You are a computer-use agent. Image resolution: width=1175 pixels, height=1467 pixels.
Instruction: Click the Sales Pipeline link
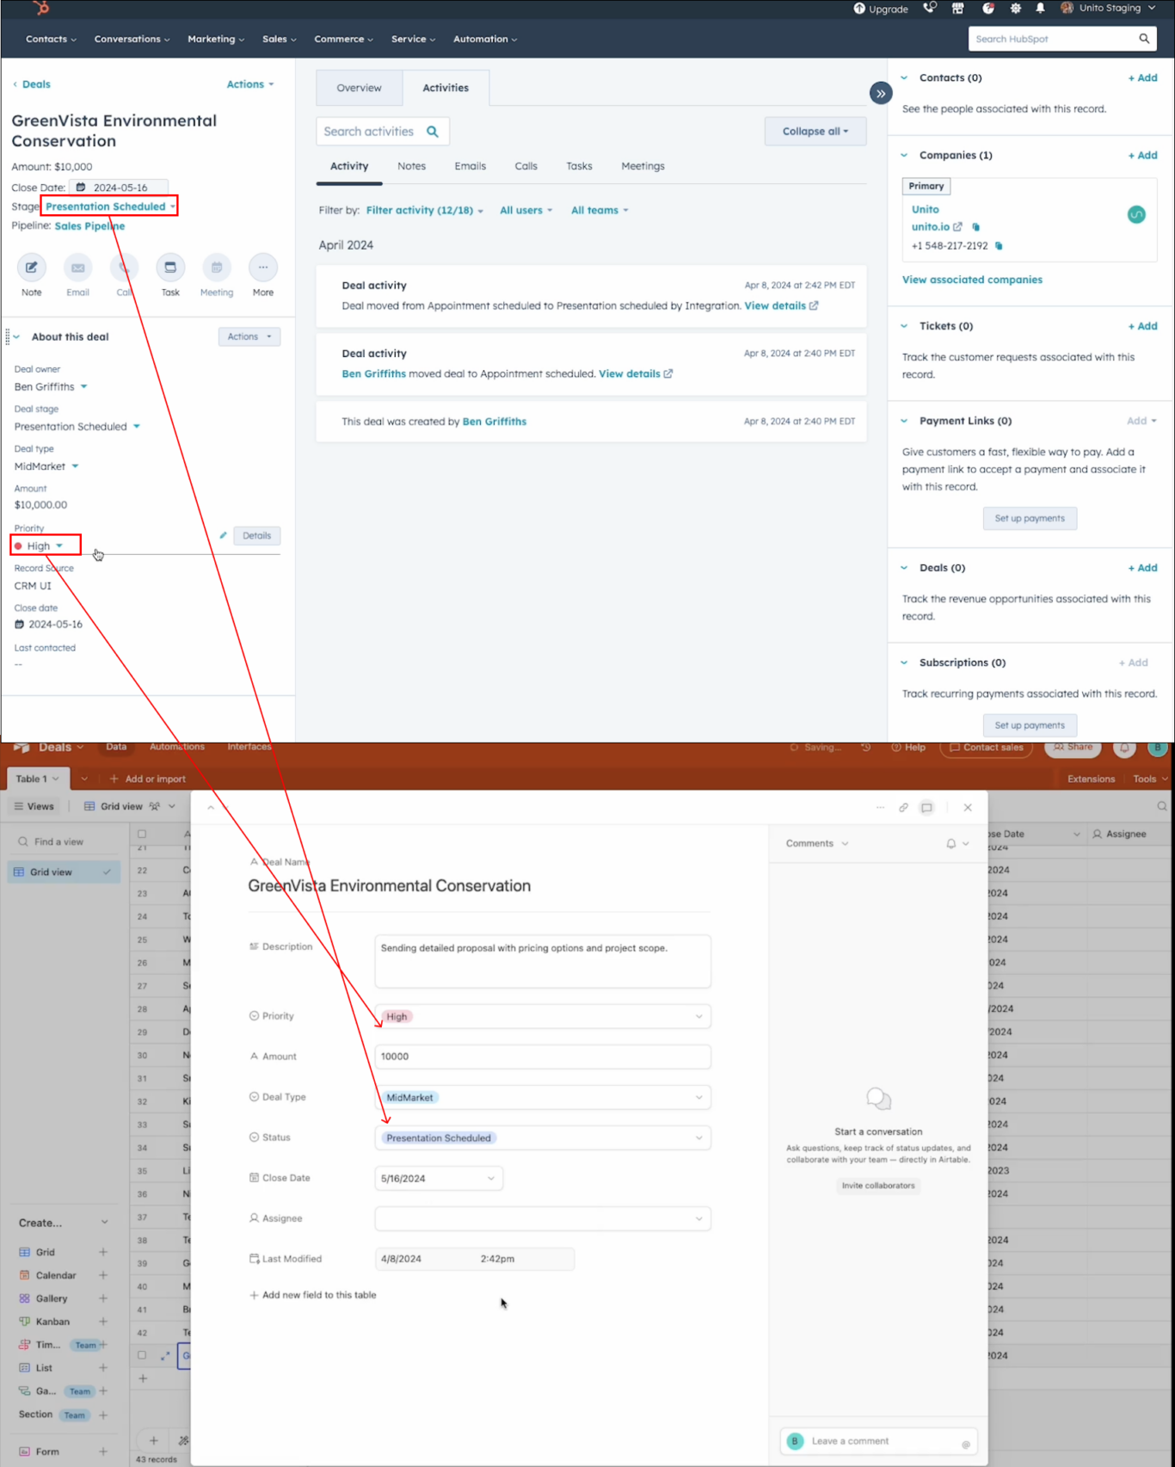click(x=89, y=226)
